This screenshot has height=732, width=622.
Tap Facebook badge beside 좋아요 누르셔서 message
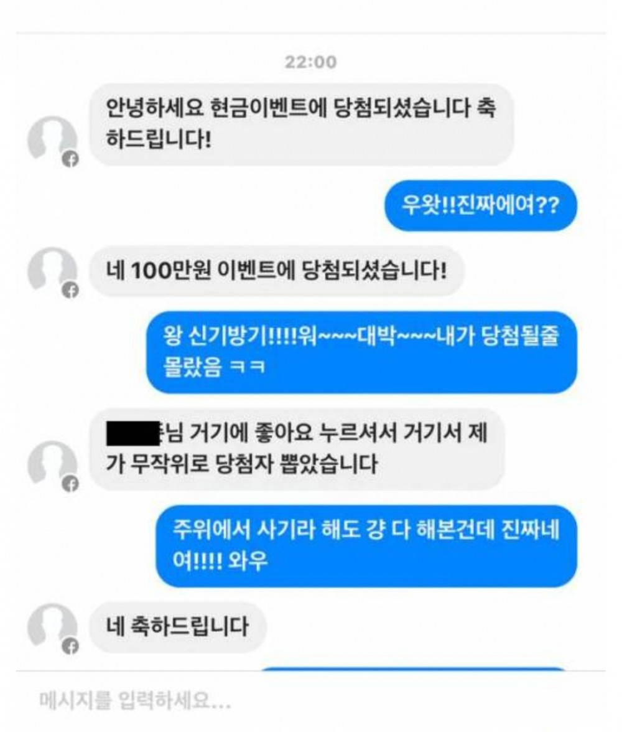pos(70,484)
